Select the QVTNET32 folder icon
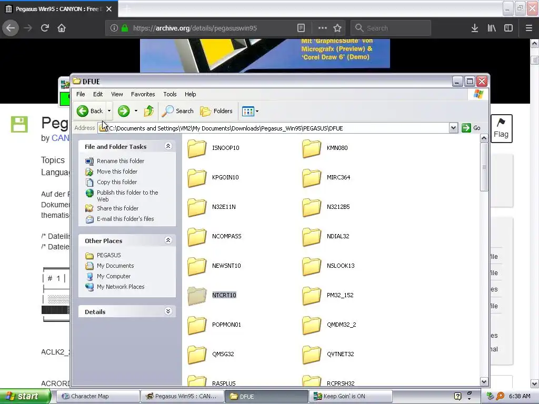Screen dimensions: 539x404 click(x=312, y=355)
